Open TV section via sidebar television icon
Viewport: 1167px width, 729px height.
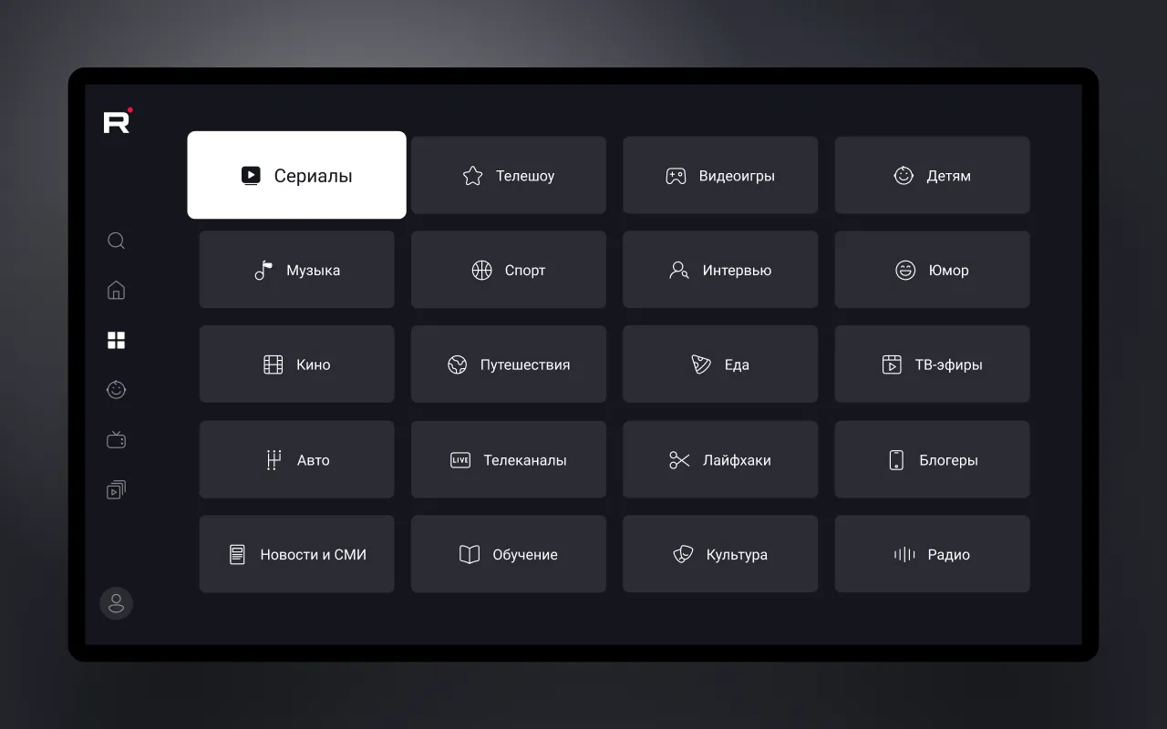[116, 440]
